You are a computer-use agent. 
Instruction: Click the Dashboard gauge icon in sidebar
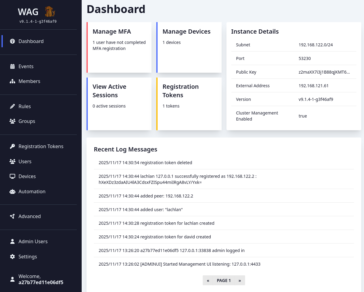tap(12, 41)
